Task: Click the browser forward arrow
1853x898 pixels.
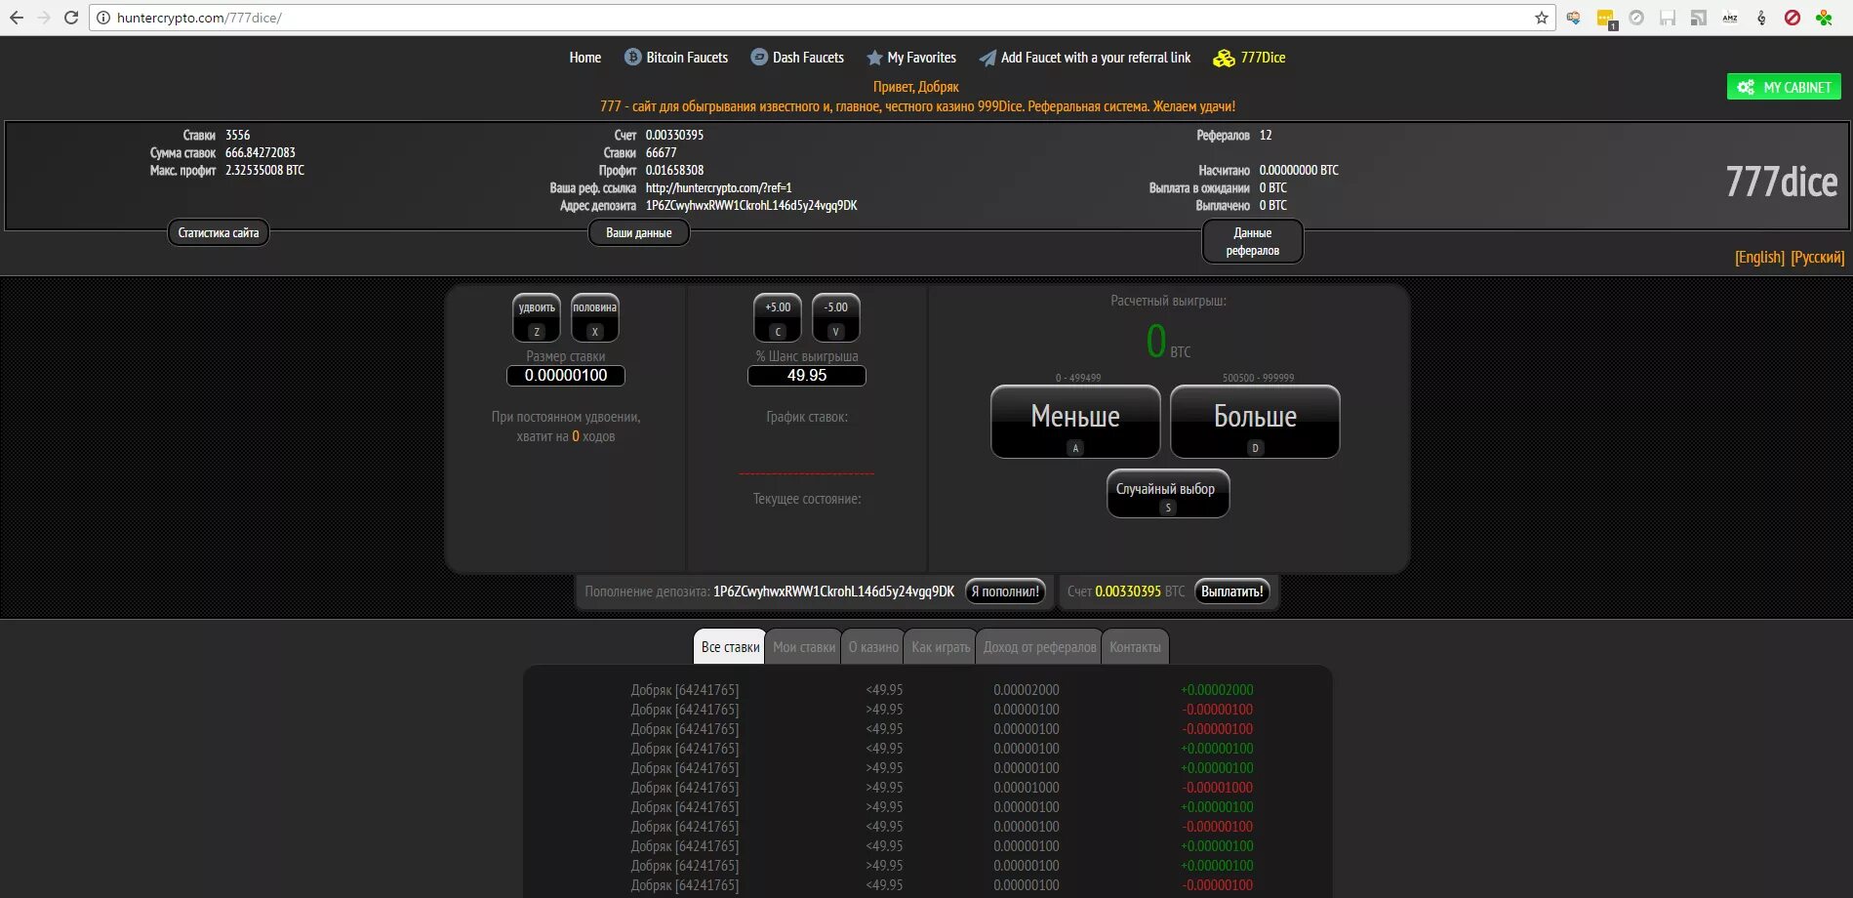Action: [x=44, y=18]
